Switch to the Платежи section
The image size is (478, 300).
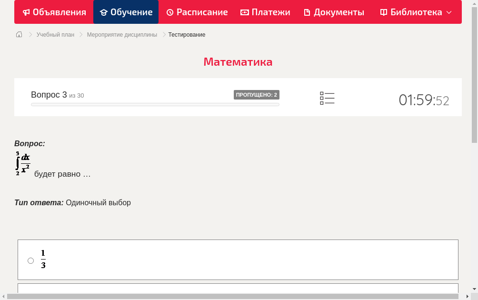[265, 12]
